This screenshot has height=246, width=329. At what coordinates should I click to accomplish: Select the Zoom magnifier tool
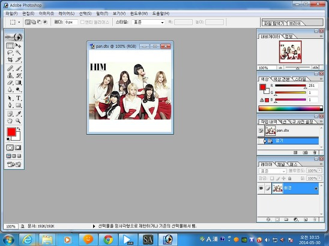[x=18, y=121]
